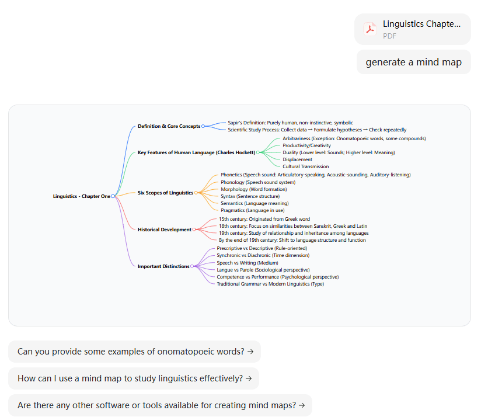This screenshot has height=417, width=495.
Task: Click the "generate a mind map" message bubble
Action: [x=413, y=62]
